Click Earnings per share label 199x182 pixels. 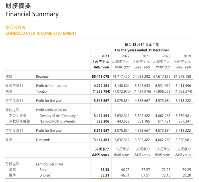[49, 164]
